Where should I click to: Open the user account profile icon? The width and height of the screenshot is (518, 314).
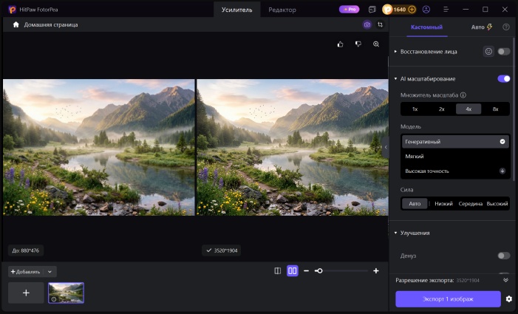click(426, 10)
